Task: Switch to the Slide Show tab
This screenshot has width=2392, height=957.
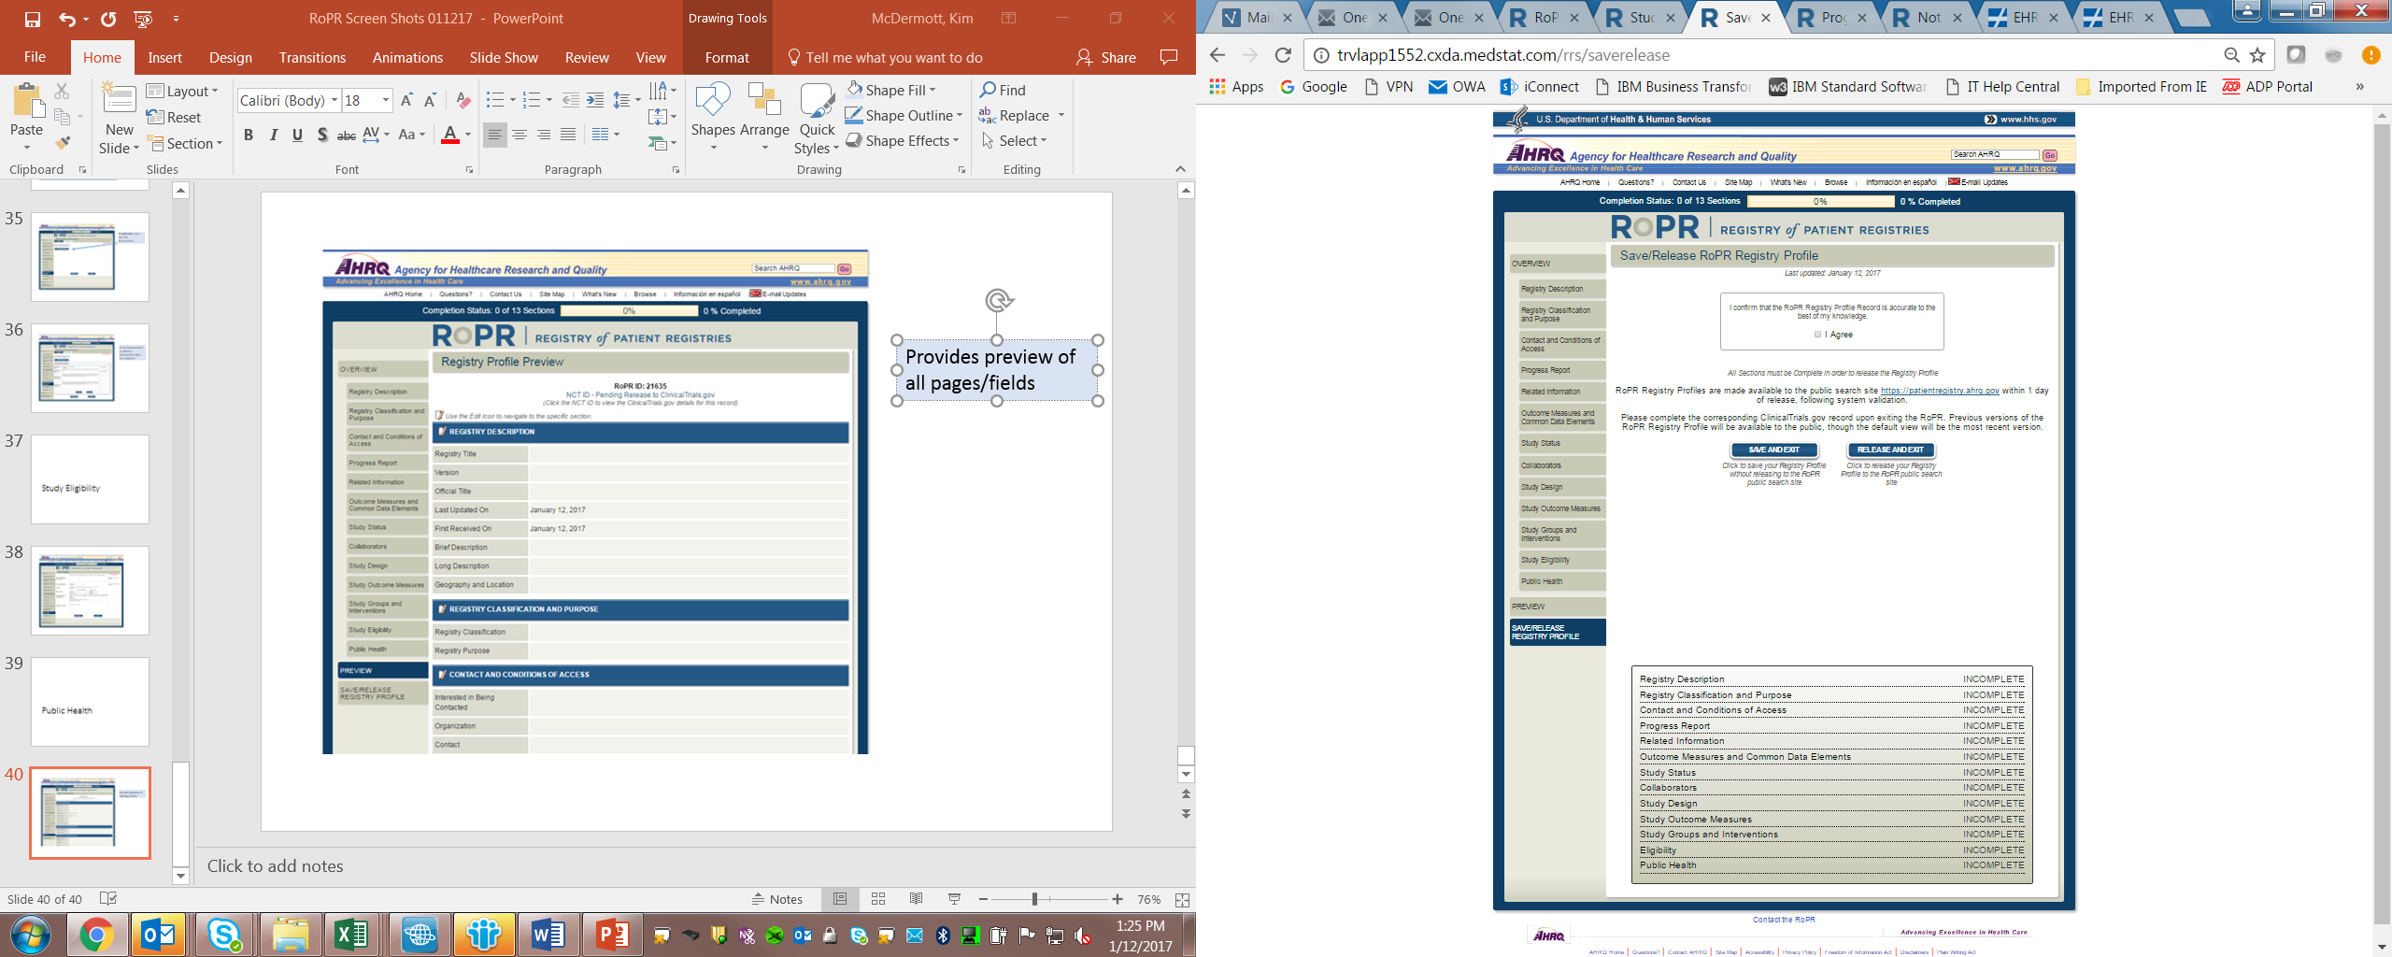Action: 504,58
